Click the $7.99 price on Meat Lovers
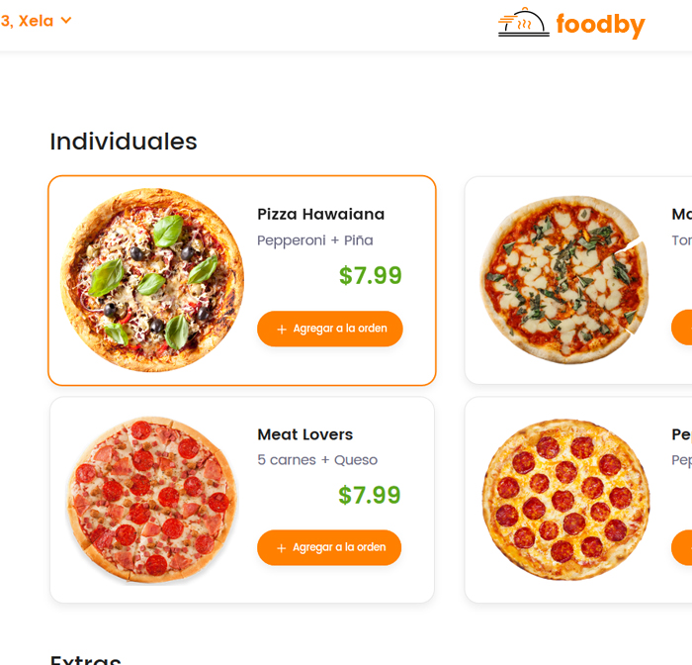The width and height of the screenshot is (692, 665). click(x=370, y=495)
